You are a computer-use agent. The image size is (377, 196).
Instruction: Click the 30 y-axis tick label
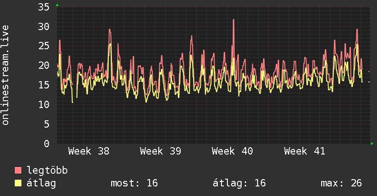tap(43, 26)
